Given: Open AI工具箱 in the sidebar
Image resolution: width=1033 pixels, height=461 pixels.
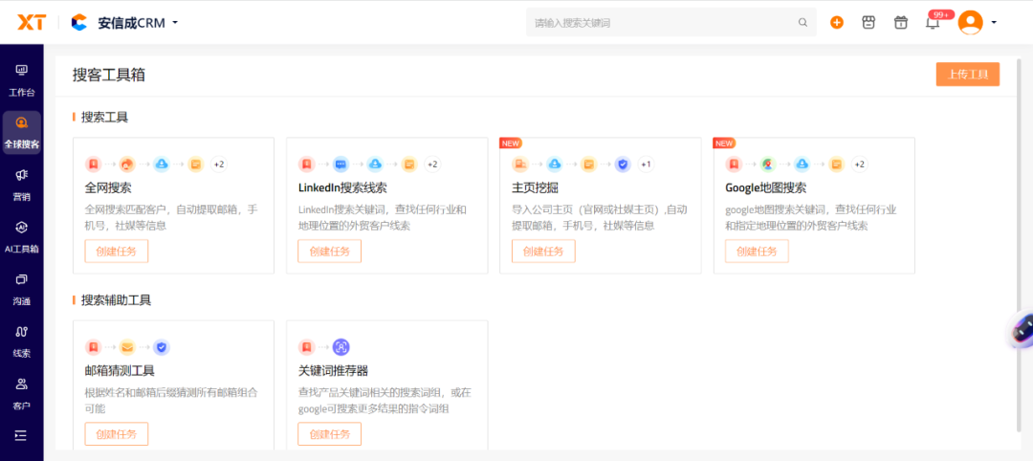Looking at the screenshot, I should click(x=22, y=237).
